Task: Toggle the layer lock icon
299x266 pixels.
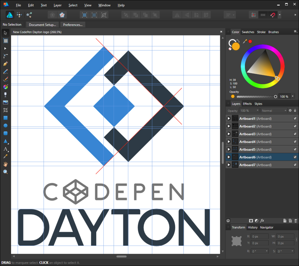Action: [x=295, y=111]
